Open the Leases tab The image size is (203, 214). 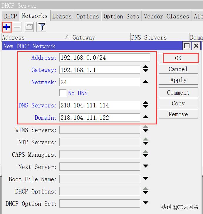tap(62, 16)
